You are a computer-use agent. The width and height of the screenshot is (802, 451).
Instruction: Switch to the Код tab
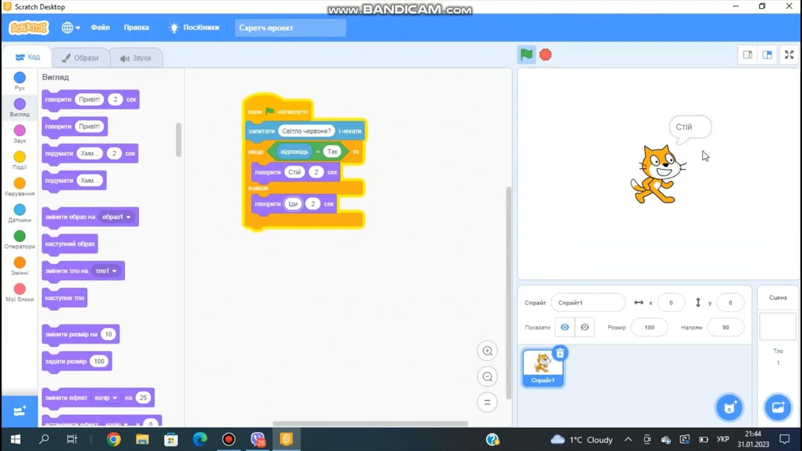28,57
